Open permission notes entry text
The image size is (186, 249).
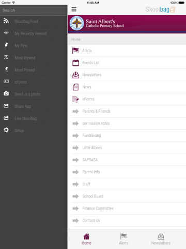click(96, 123)
